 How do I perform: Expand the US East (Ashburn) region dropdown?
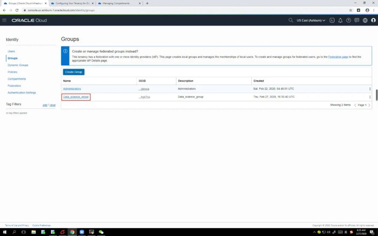click(311, 20)
